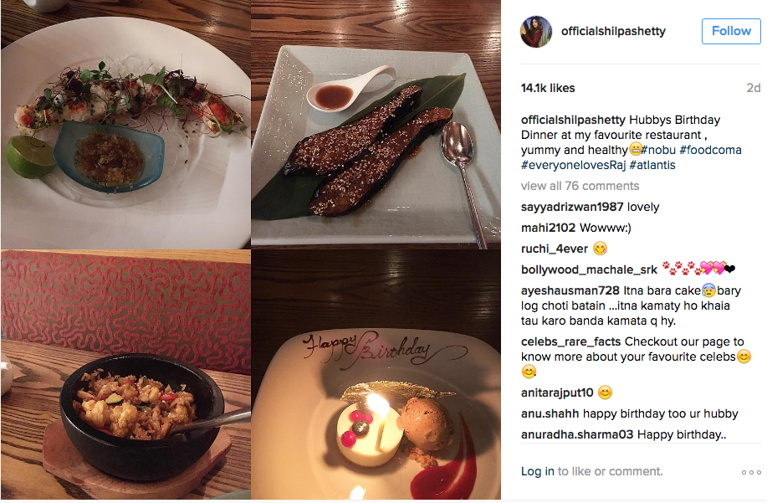Click the Log in link

(x=537, y=471)
